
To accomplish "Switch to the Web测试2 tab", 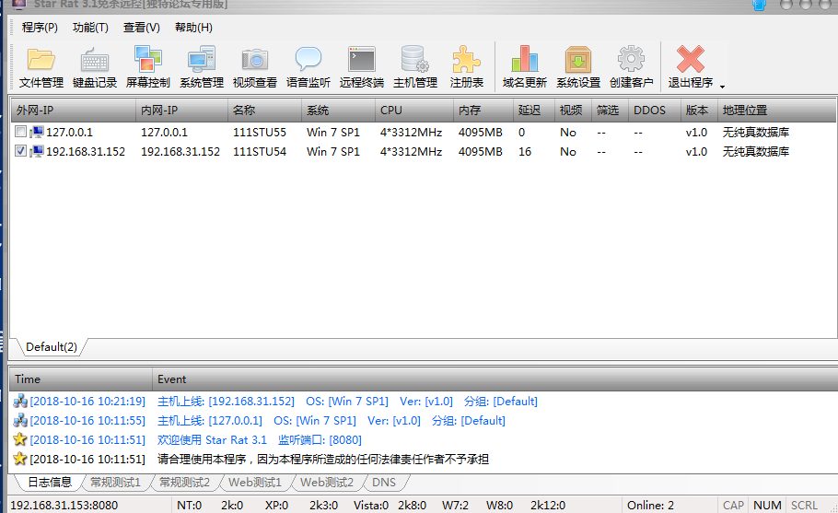I will coord(327,482).
